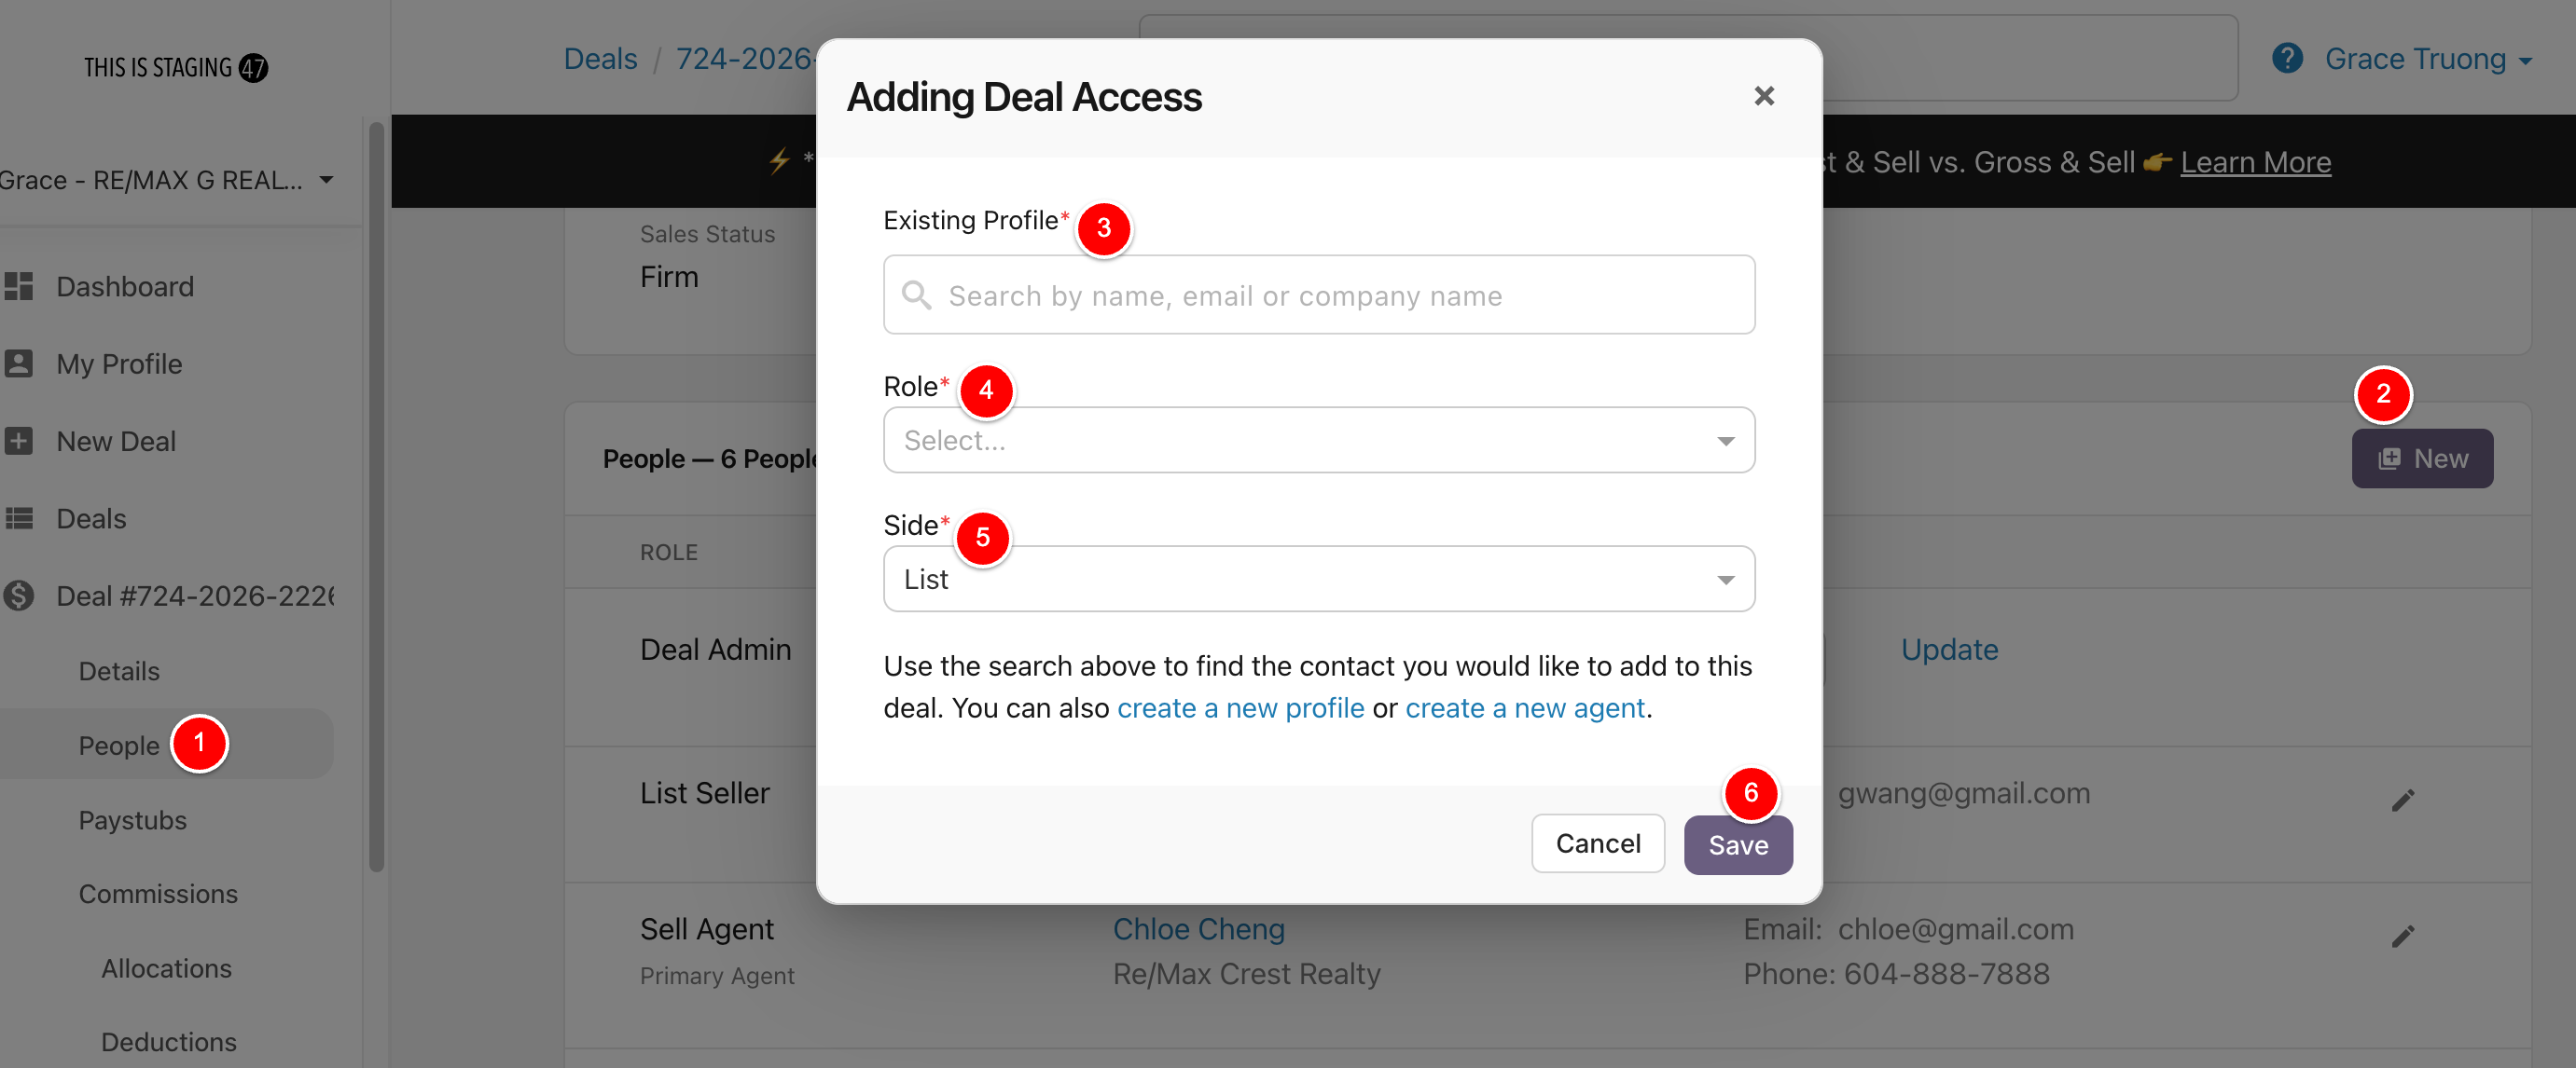Screen dimensions: 2576x1068
Task: Open Paystubs in the sidebar
Action: coord(133,820)
